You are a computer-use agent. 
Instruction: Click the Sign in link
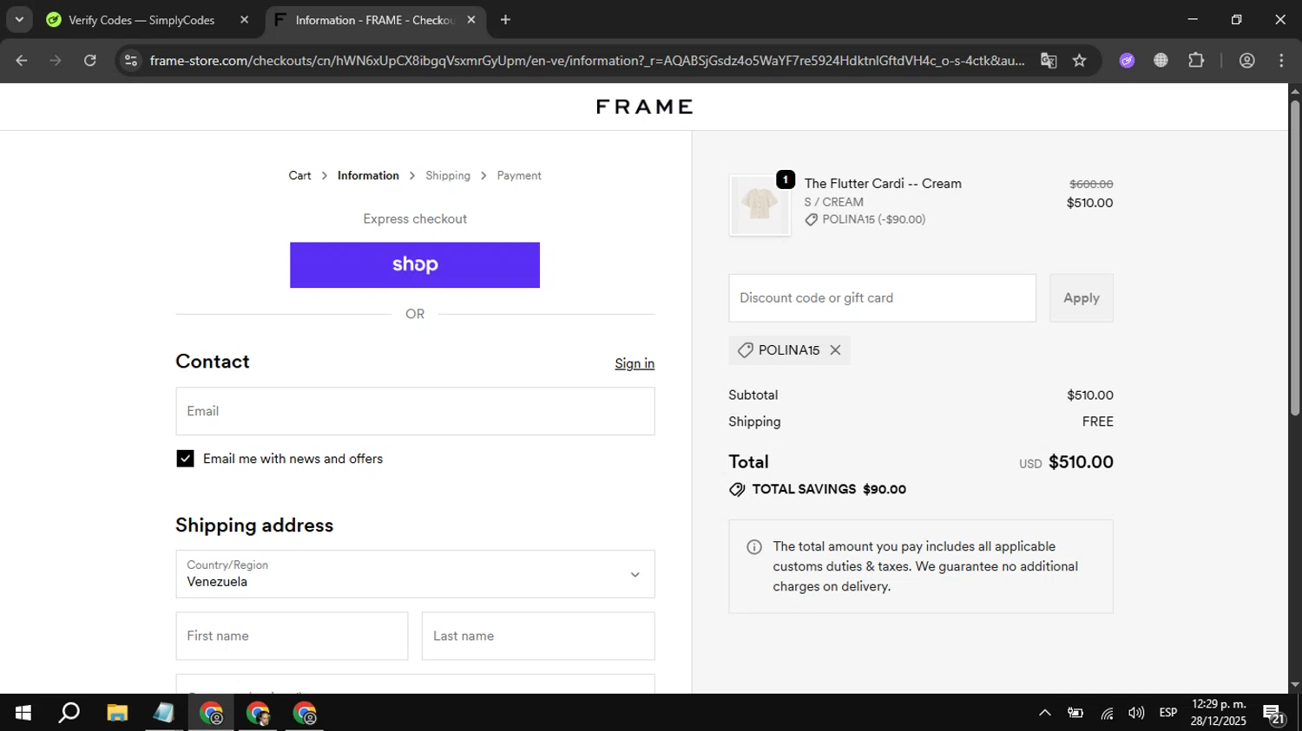635,363
